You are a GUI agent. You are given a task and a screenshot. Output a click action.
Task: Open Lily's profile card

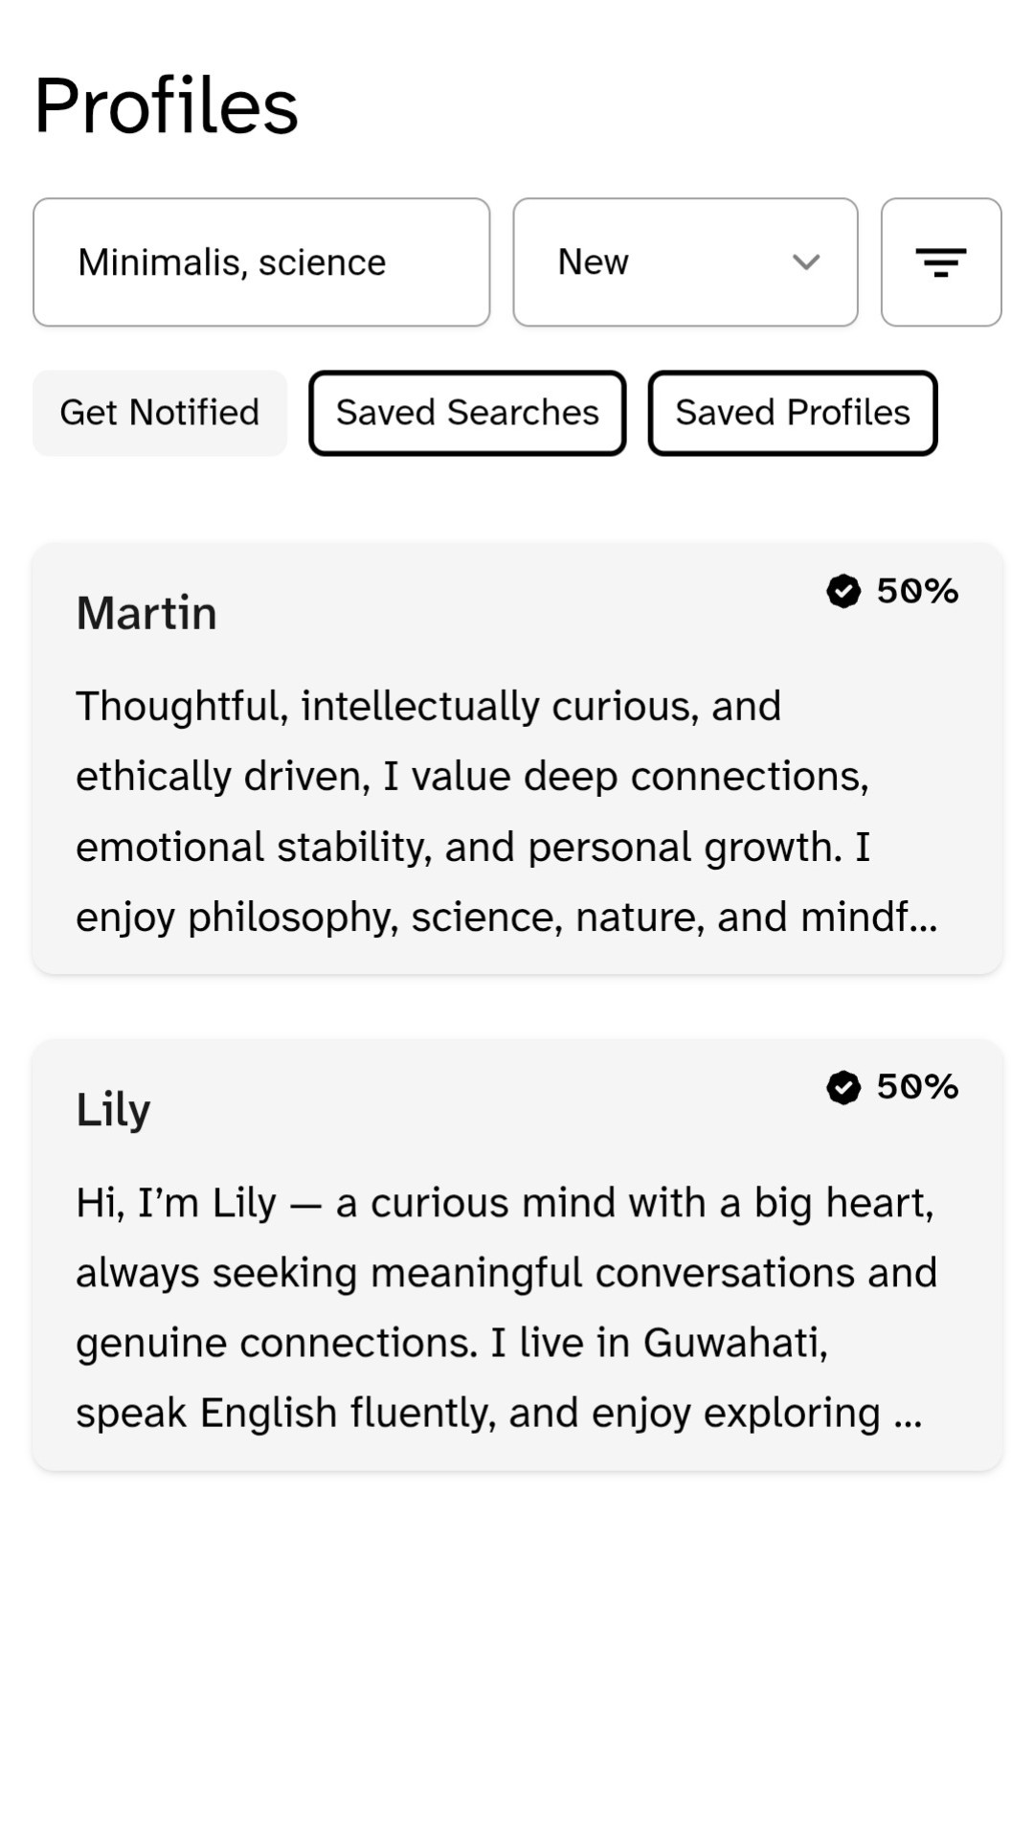coord(517,1255)
